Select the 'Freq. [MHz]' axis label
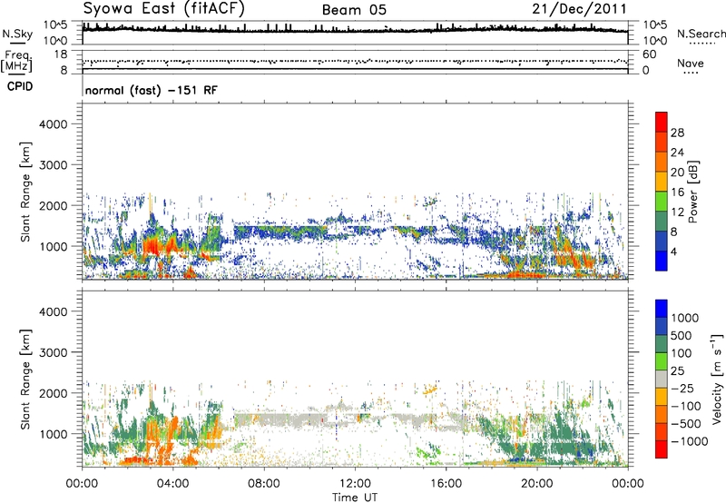 pyautogui.click(x=17, y=62)
